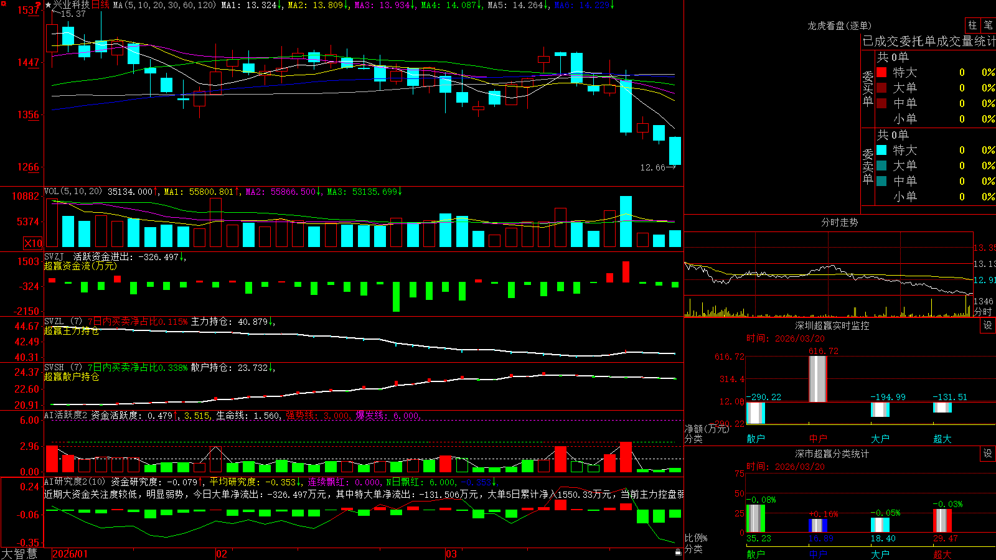Click the SVSH (7) indicator label

click(63, 368)
